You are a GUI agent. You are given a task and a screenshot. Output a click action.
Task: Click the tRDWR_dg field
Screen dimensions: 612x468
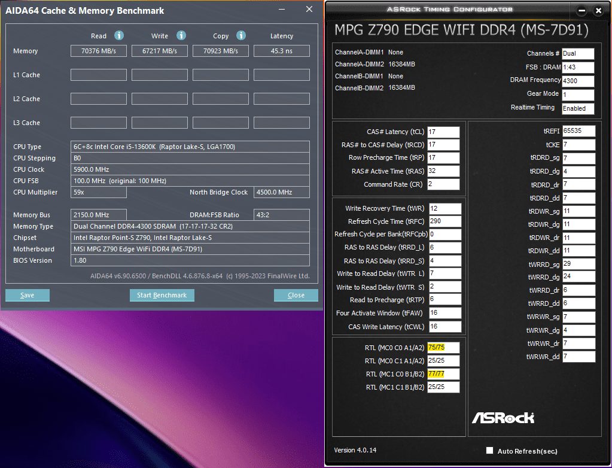(579, 224)
